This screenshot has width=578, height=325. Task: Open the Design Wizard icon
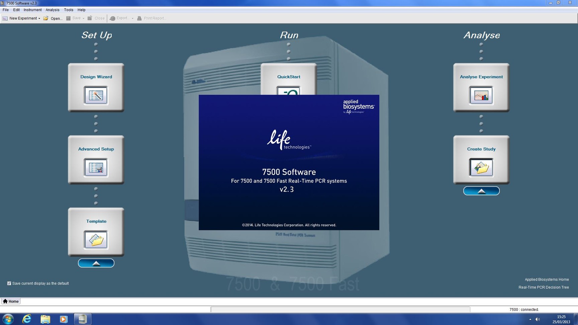point(96,95)
